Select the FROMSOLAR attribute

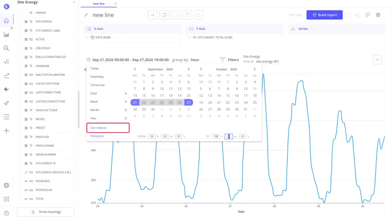pyautogui.click(x=44, y=190)
